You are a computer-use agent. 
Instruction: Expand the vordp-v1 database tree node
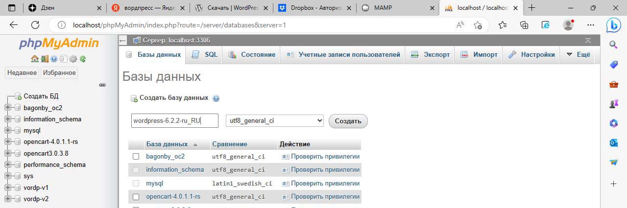(x=7, y=187)
